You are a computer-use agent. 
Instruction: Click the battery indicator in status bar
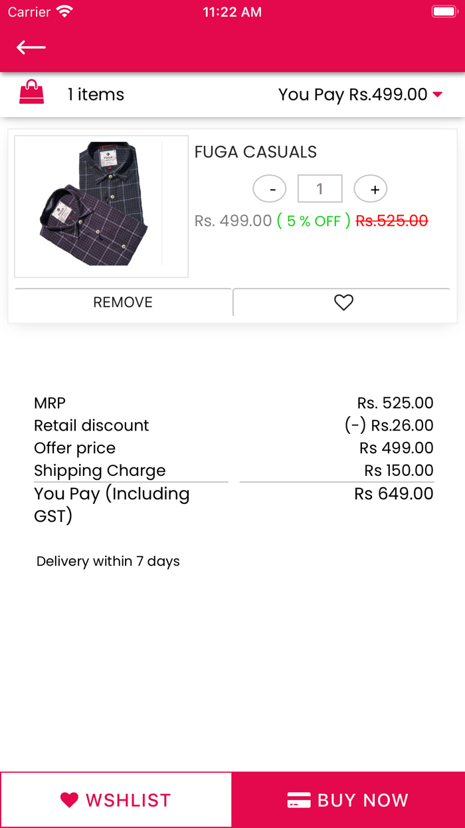444,11
